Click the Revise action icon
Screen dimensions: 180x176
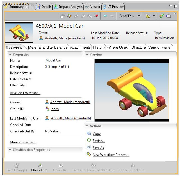click(x=89, y=141)
